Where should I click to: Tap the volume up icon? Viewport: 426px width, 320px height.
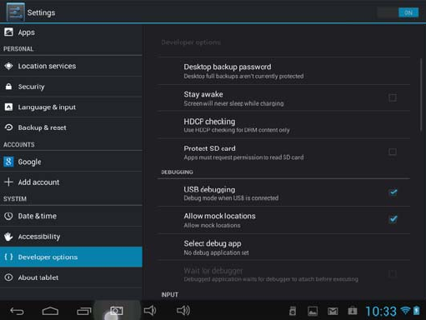[183, 311]
